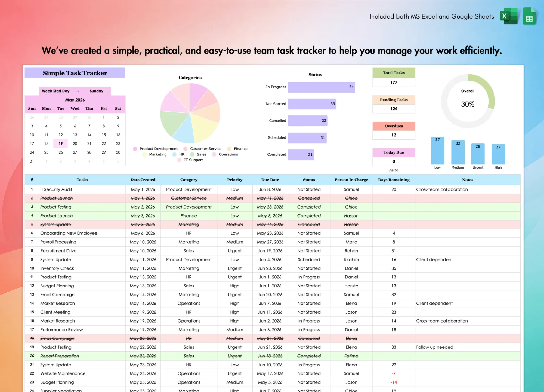Click the Not Started status bar showing 39
The height and width of the screenshot is (392, 544).
click(x=312, y=104)
